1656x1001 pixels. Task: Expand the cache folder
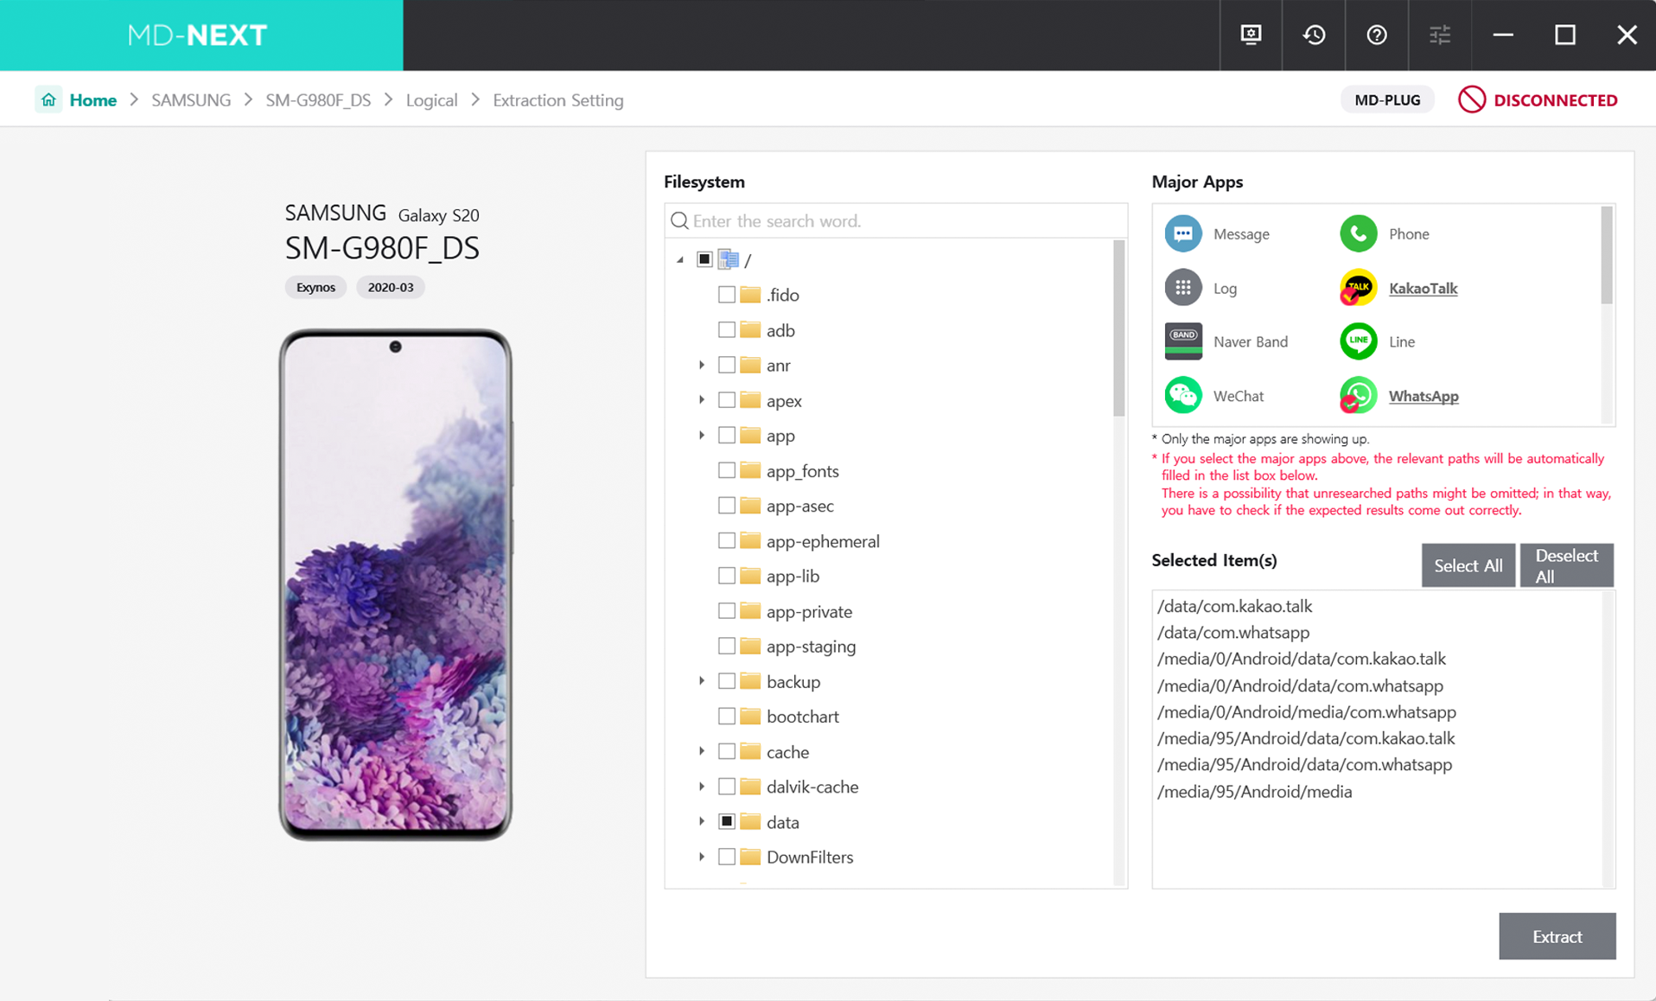pos(702,751)
